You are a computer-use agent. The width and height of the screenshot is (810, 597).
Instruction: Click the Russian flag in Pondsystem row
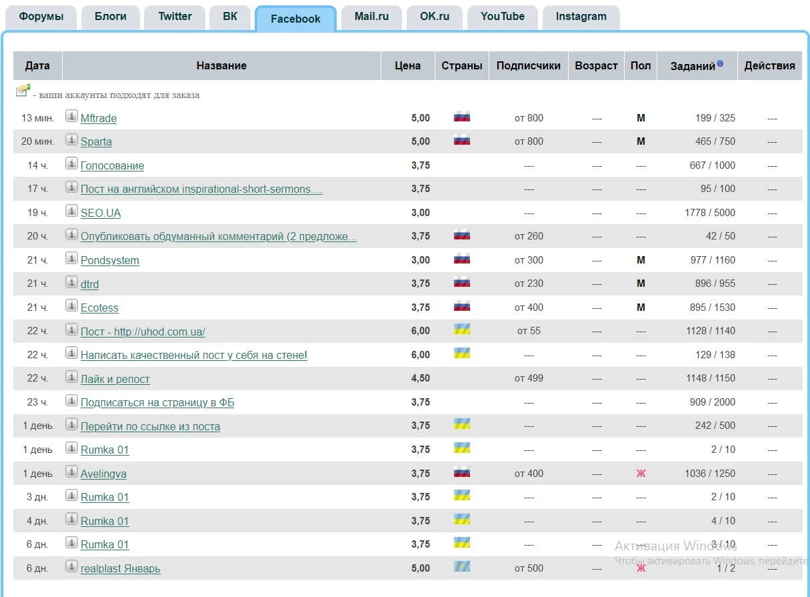[462, 259]
